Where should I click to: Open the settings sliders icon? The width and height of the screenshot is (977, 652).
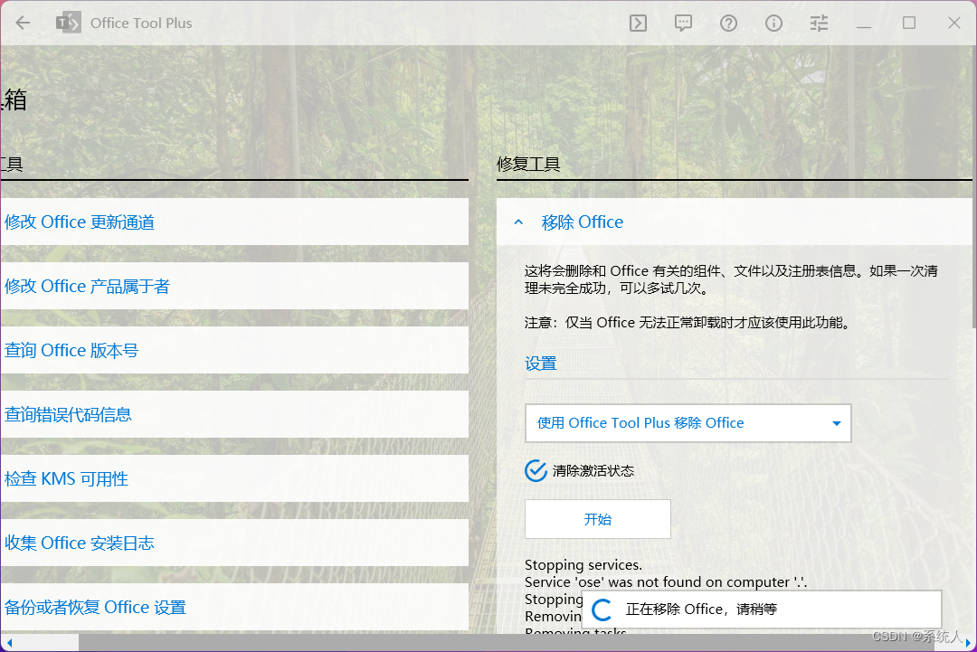(819, 23)
